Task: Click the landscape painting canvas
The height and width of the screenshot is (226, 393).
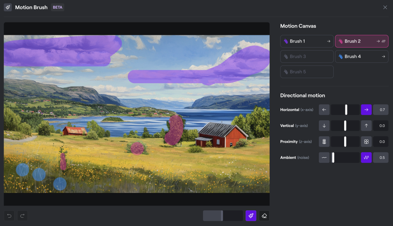Action: (136, 114)
